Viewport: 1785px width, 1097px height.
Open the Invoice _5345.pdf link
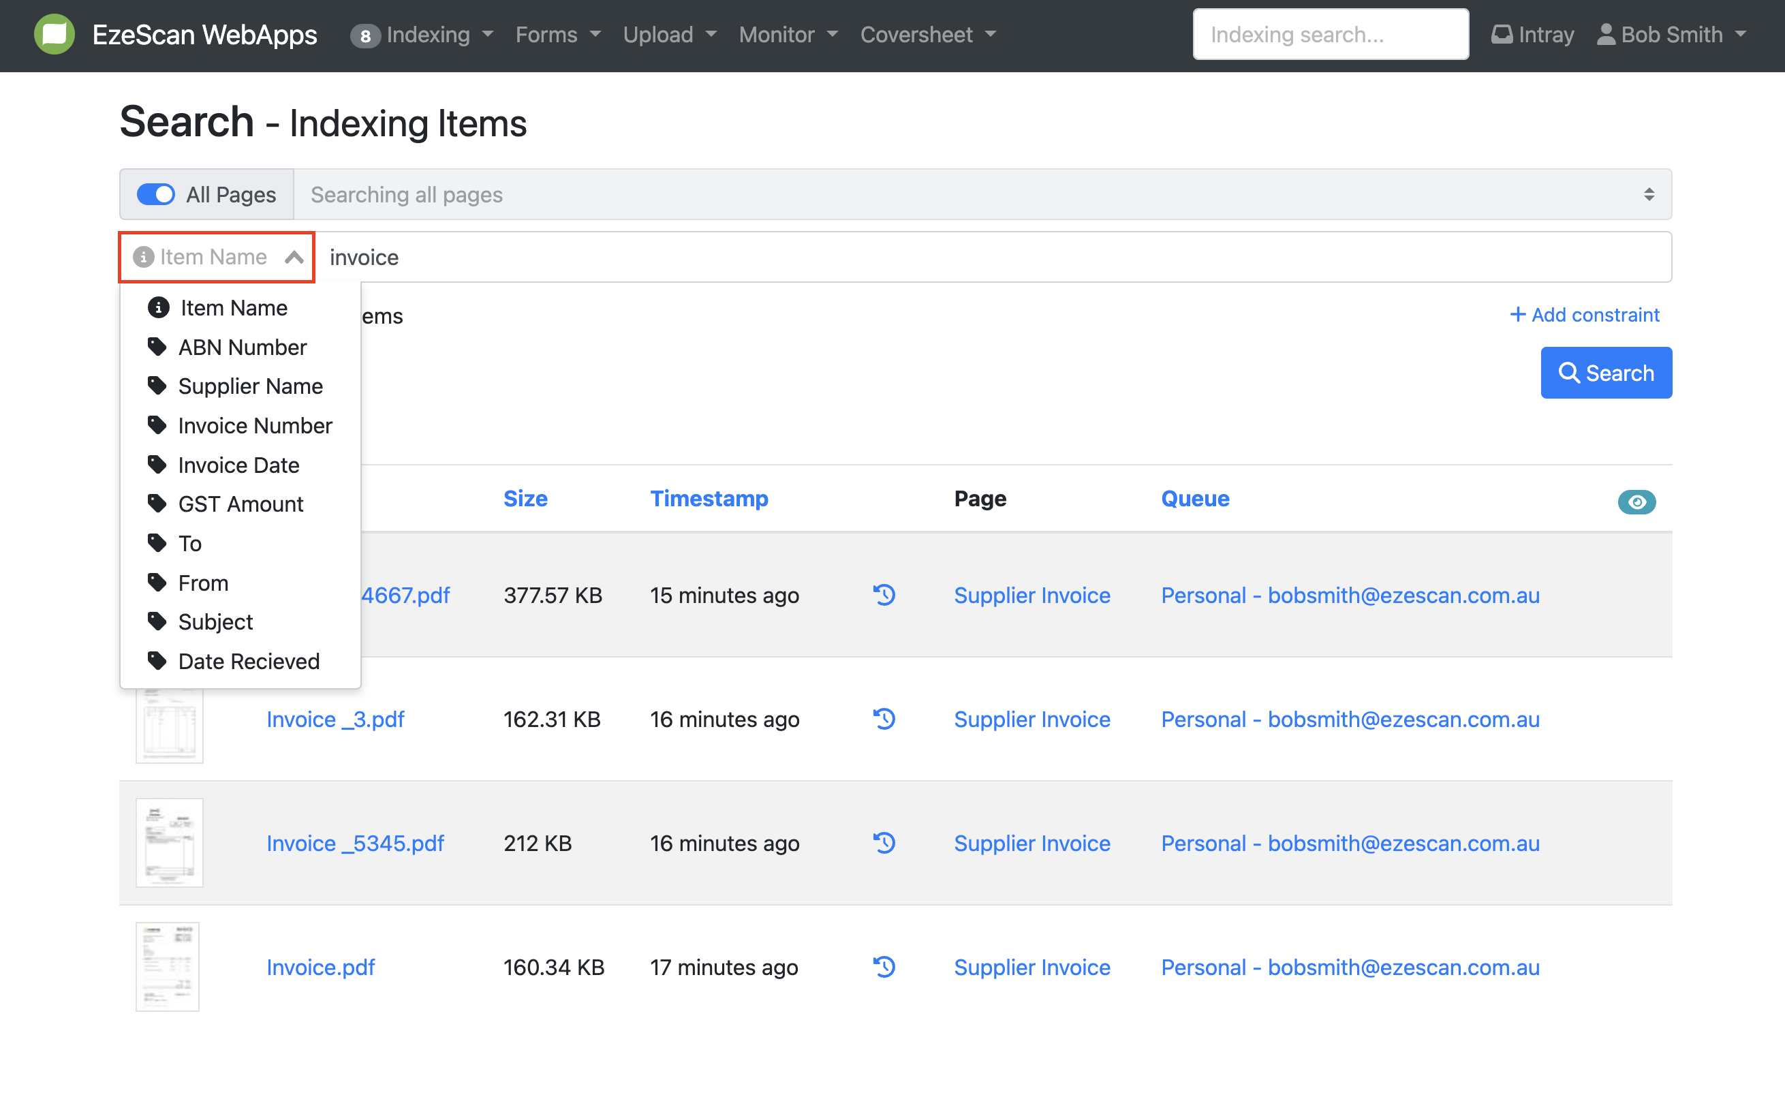pos(355,842)
